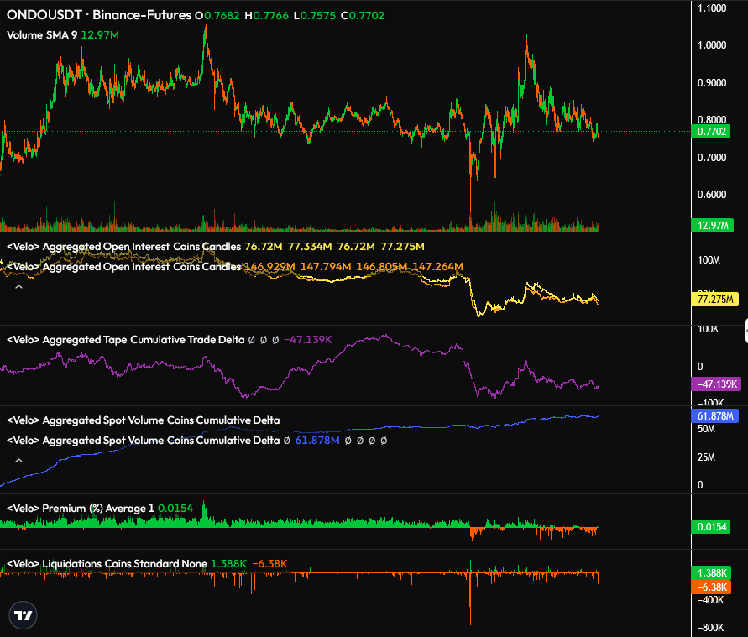The width and height of the screenshot is (748, 637).
Task: Click the green 1.388K liquidations axis label
Action: click(711, 572)
